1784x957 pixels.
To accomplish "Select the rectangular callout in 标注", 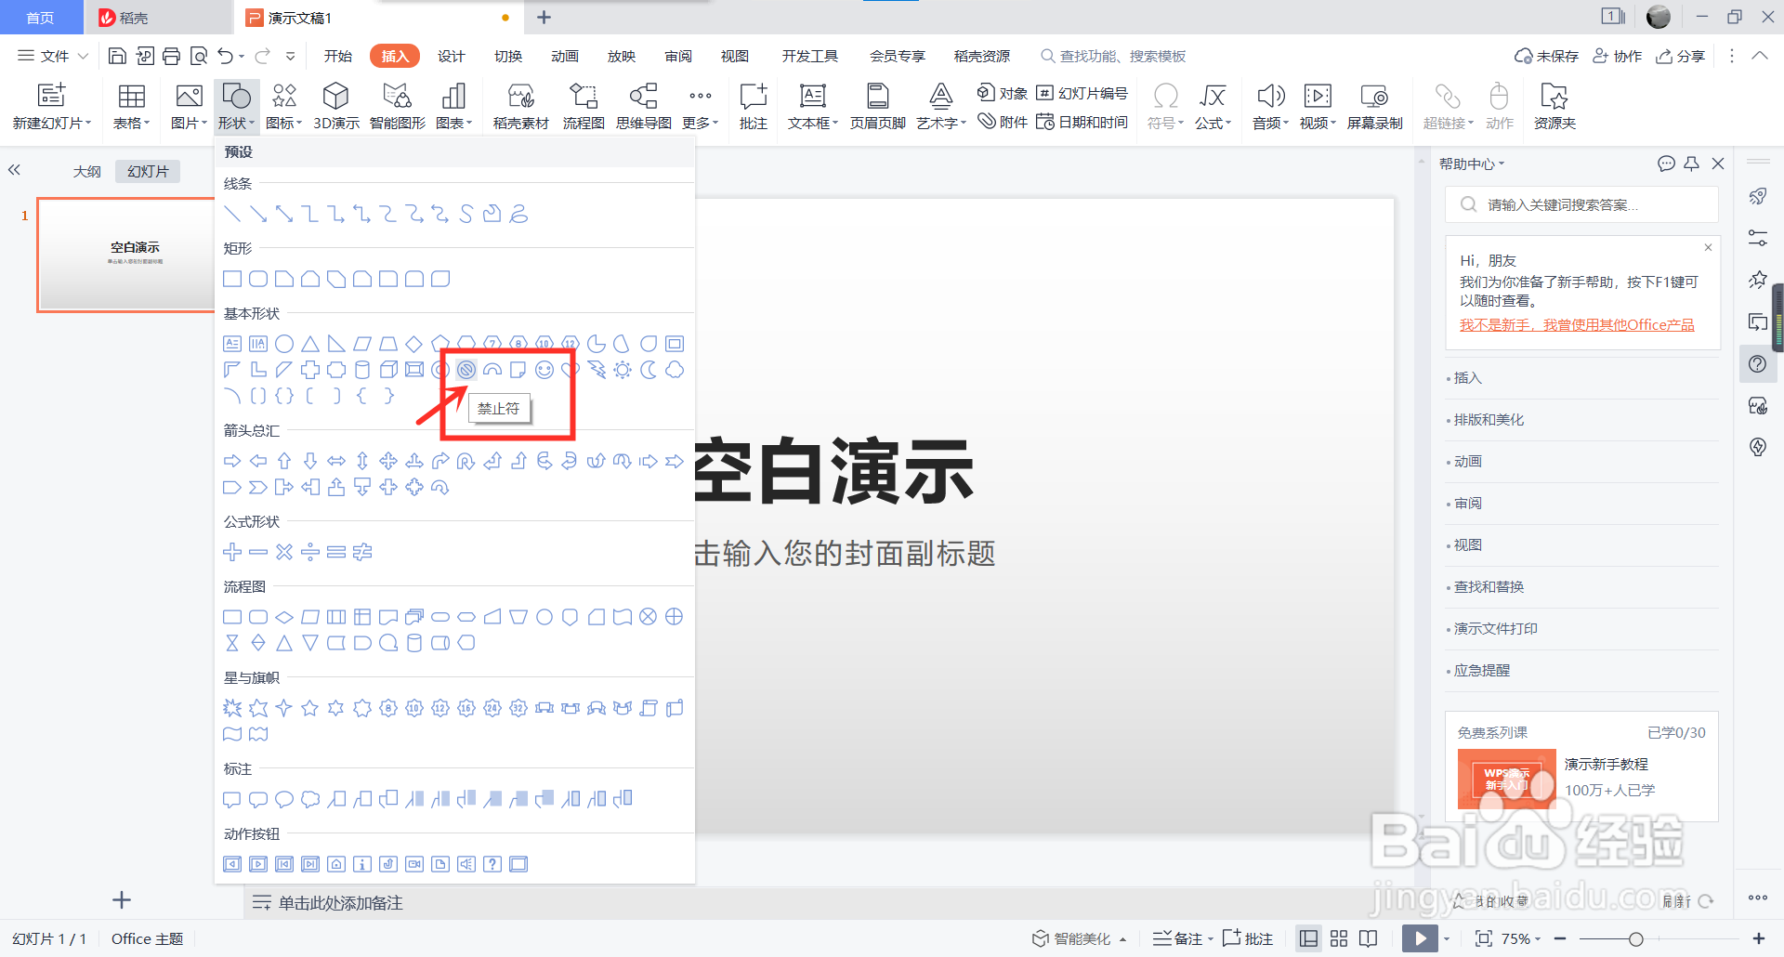I will point(232,799).
